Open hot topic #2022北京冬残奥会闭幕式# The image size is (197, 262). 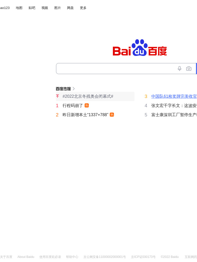(88, 96)
